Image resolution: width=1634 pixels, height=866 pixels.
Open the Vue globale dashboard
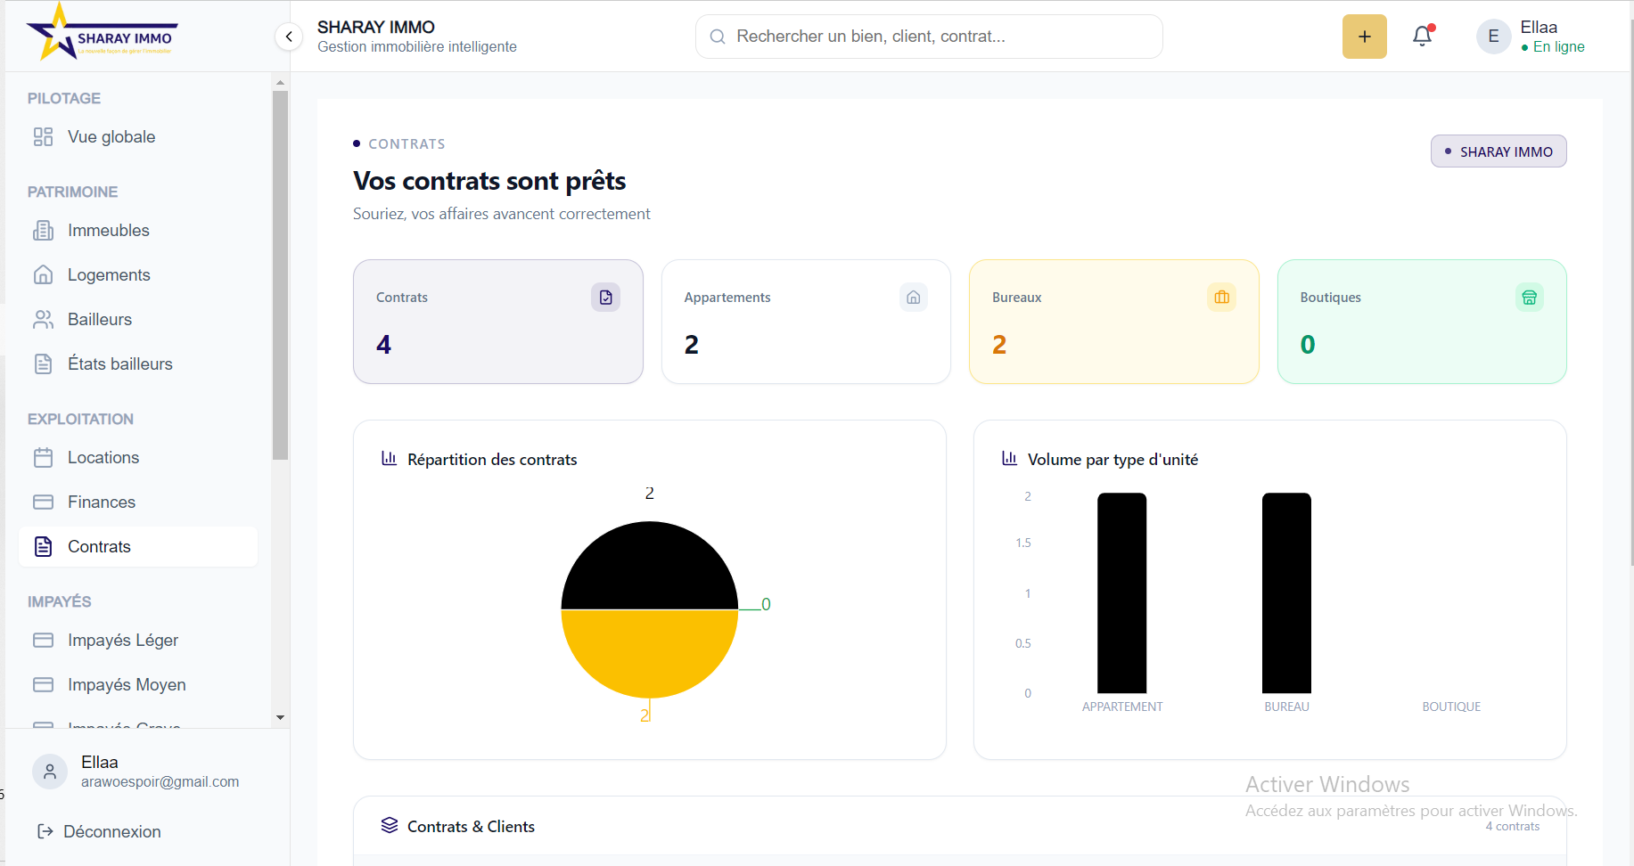(111, 137)
